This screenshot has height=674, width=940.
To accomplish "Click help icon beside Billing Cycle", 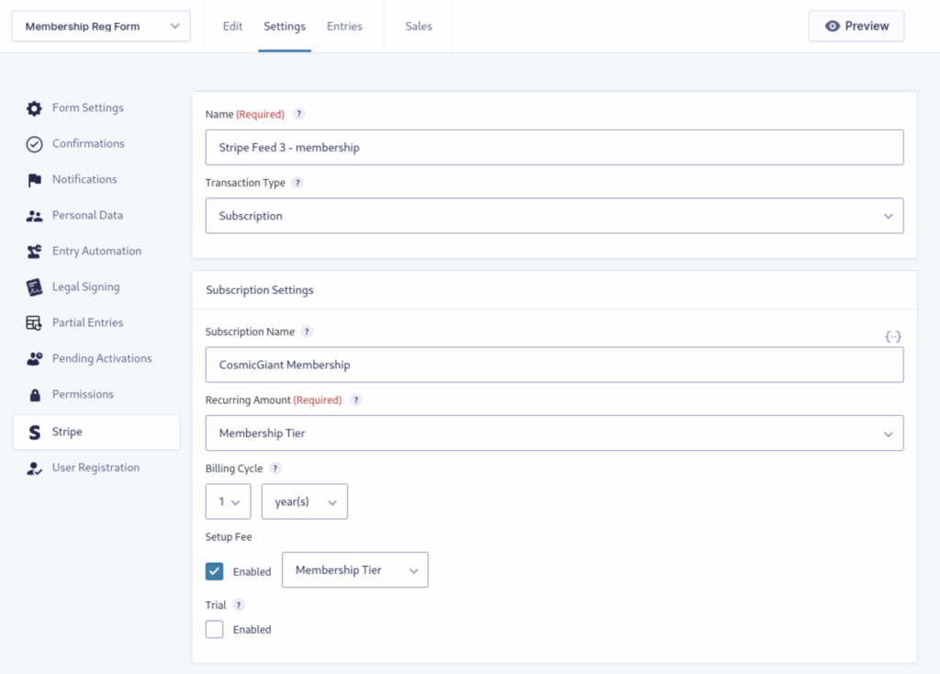I will pos(274,468).
